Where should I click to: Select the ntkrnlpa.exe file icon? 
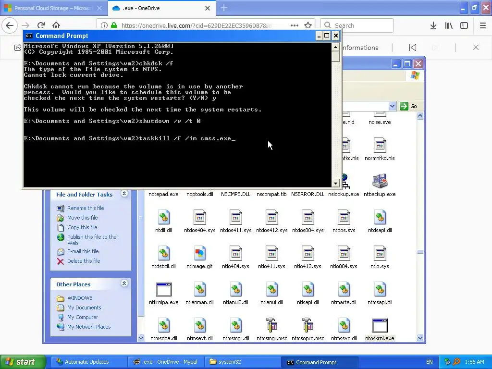tap(163, 290)
